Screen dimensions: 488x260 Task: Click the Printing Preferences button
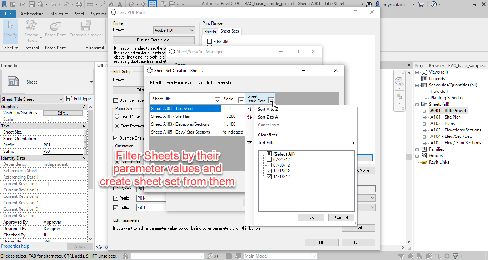coord(154,40)
